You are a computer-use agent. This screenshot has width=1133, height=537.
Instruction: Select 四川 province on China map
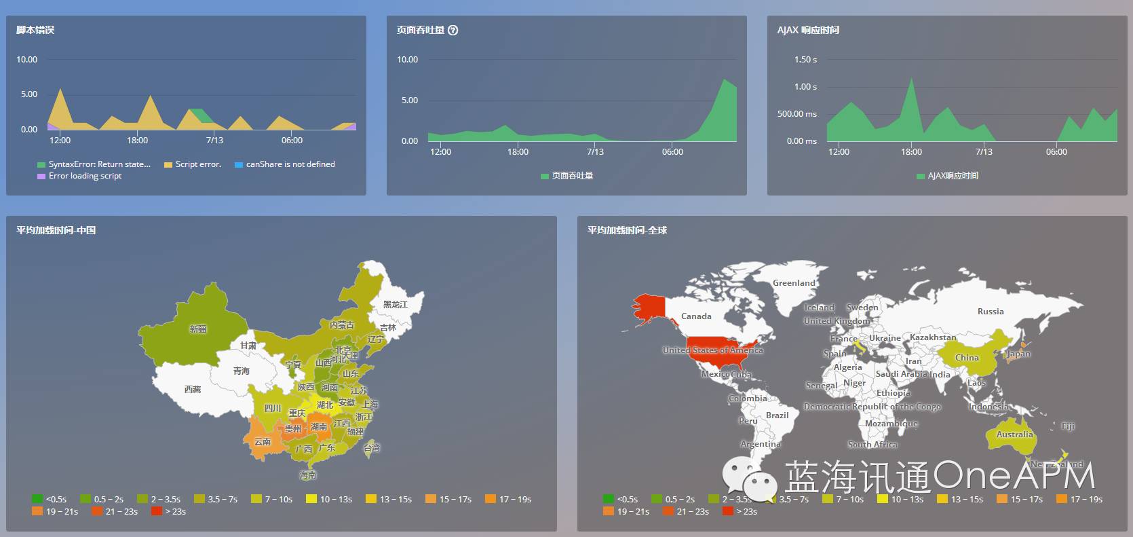point(273,408)
